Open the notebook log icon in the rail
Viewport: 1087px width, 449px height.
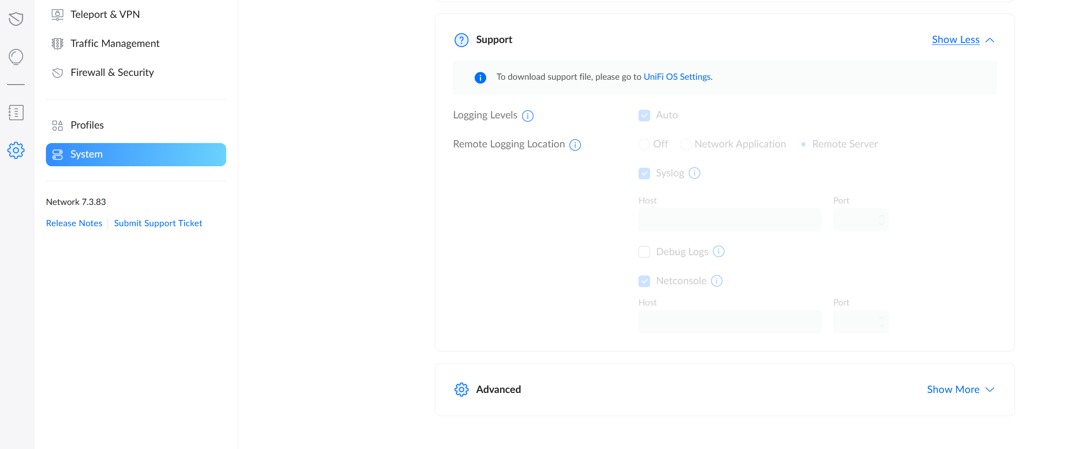point(16,113)
